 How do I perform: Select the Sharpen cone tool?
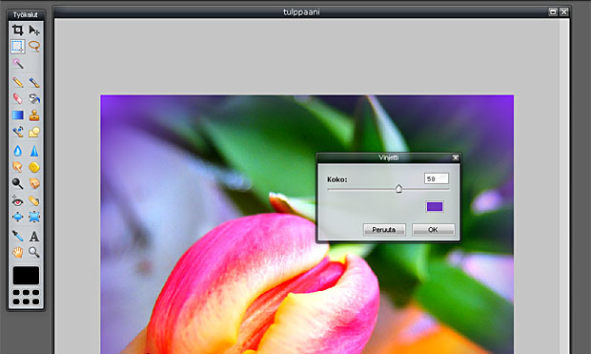tap(34, 151)
